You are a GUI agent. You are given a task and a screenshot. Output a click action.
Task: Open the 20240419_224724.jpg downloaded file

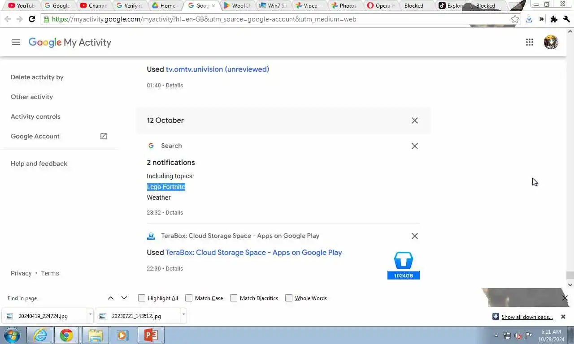(x=43, y=316)
